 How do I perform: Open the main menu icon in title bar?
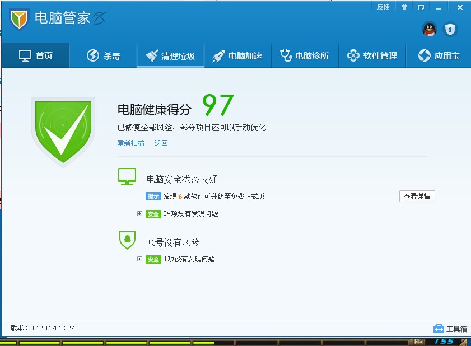pos(421,7)
